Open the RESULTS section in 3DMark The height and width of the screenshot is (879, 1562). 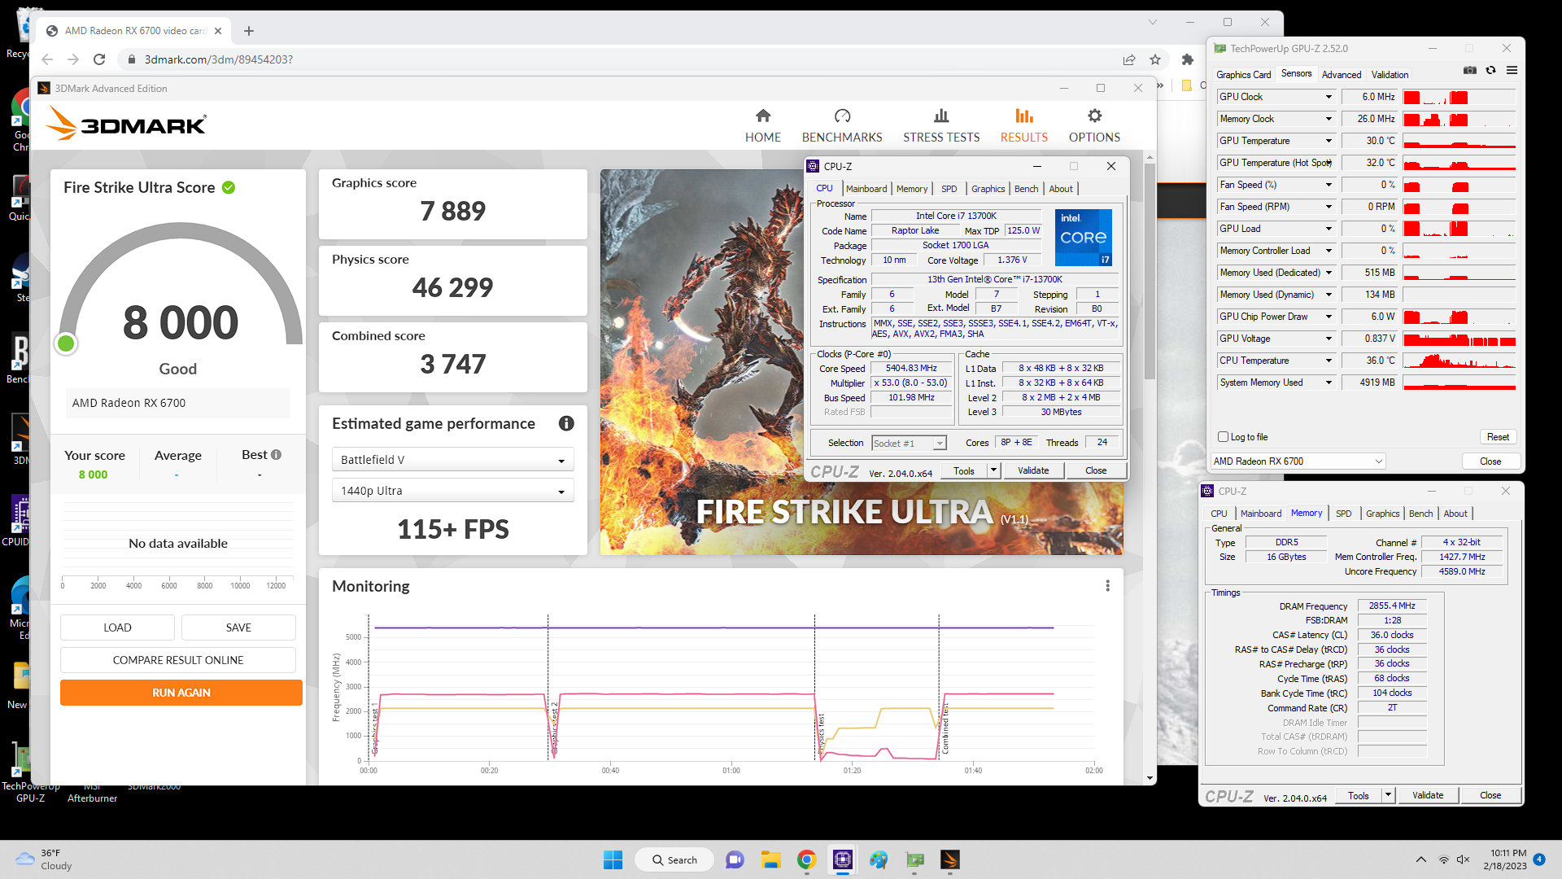pyautogui.click(x=1023, y=126)
